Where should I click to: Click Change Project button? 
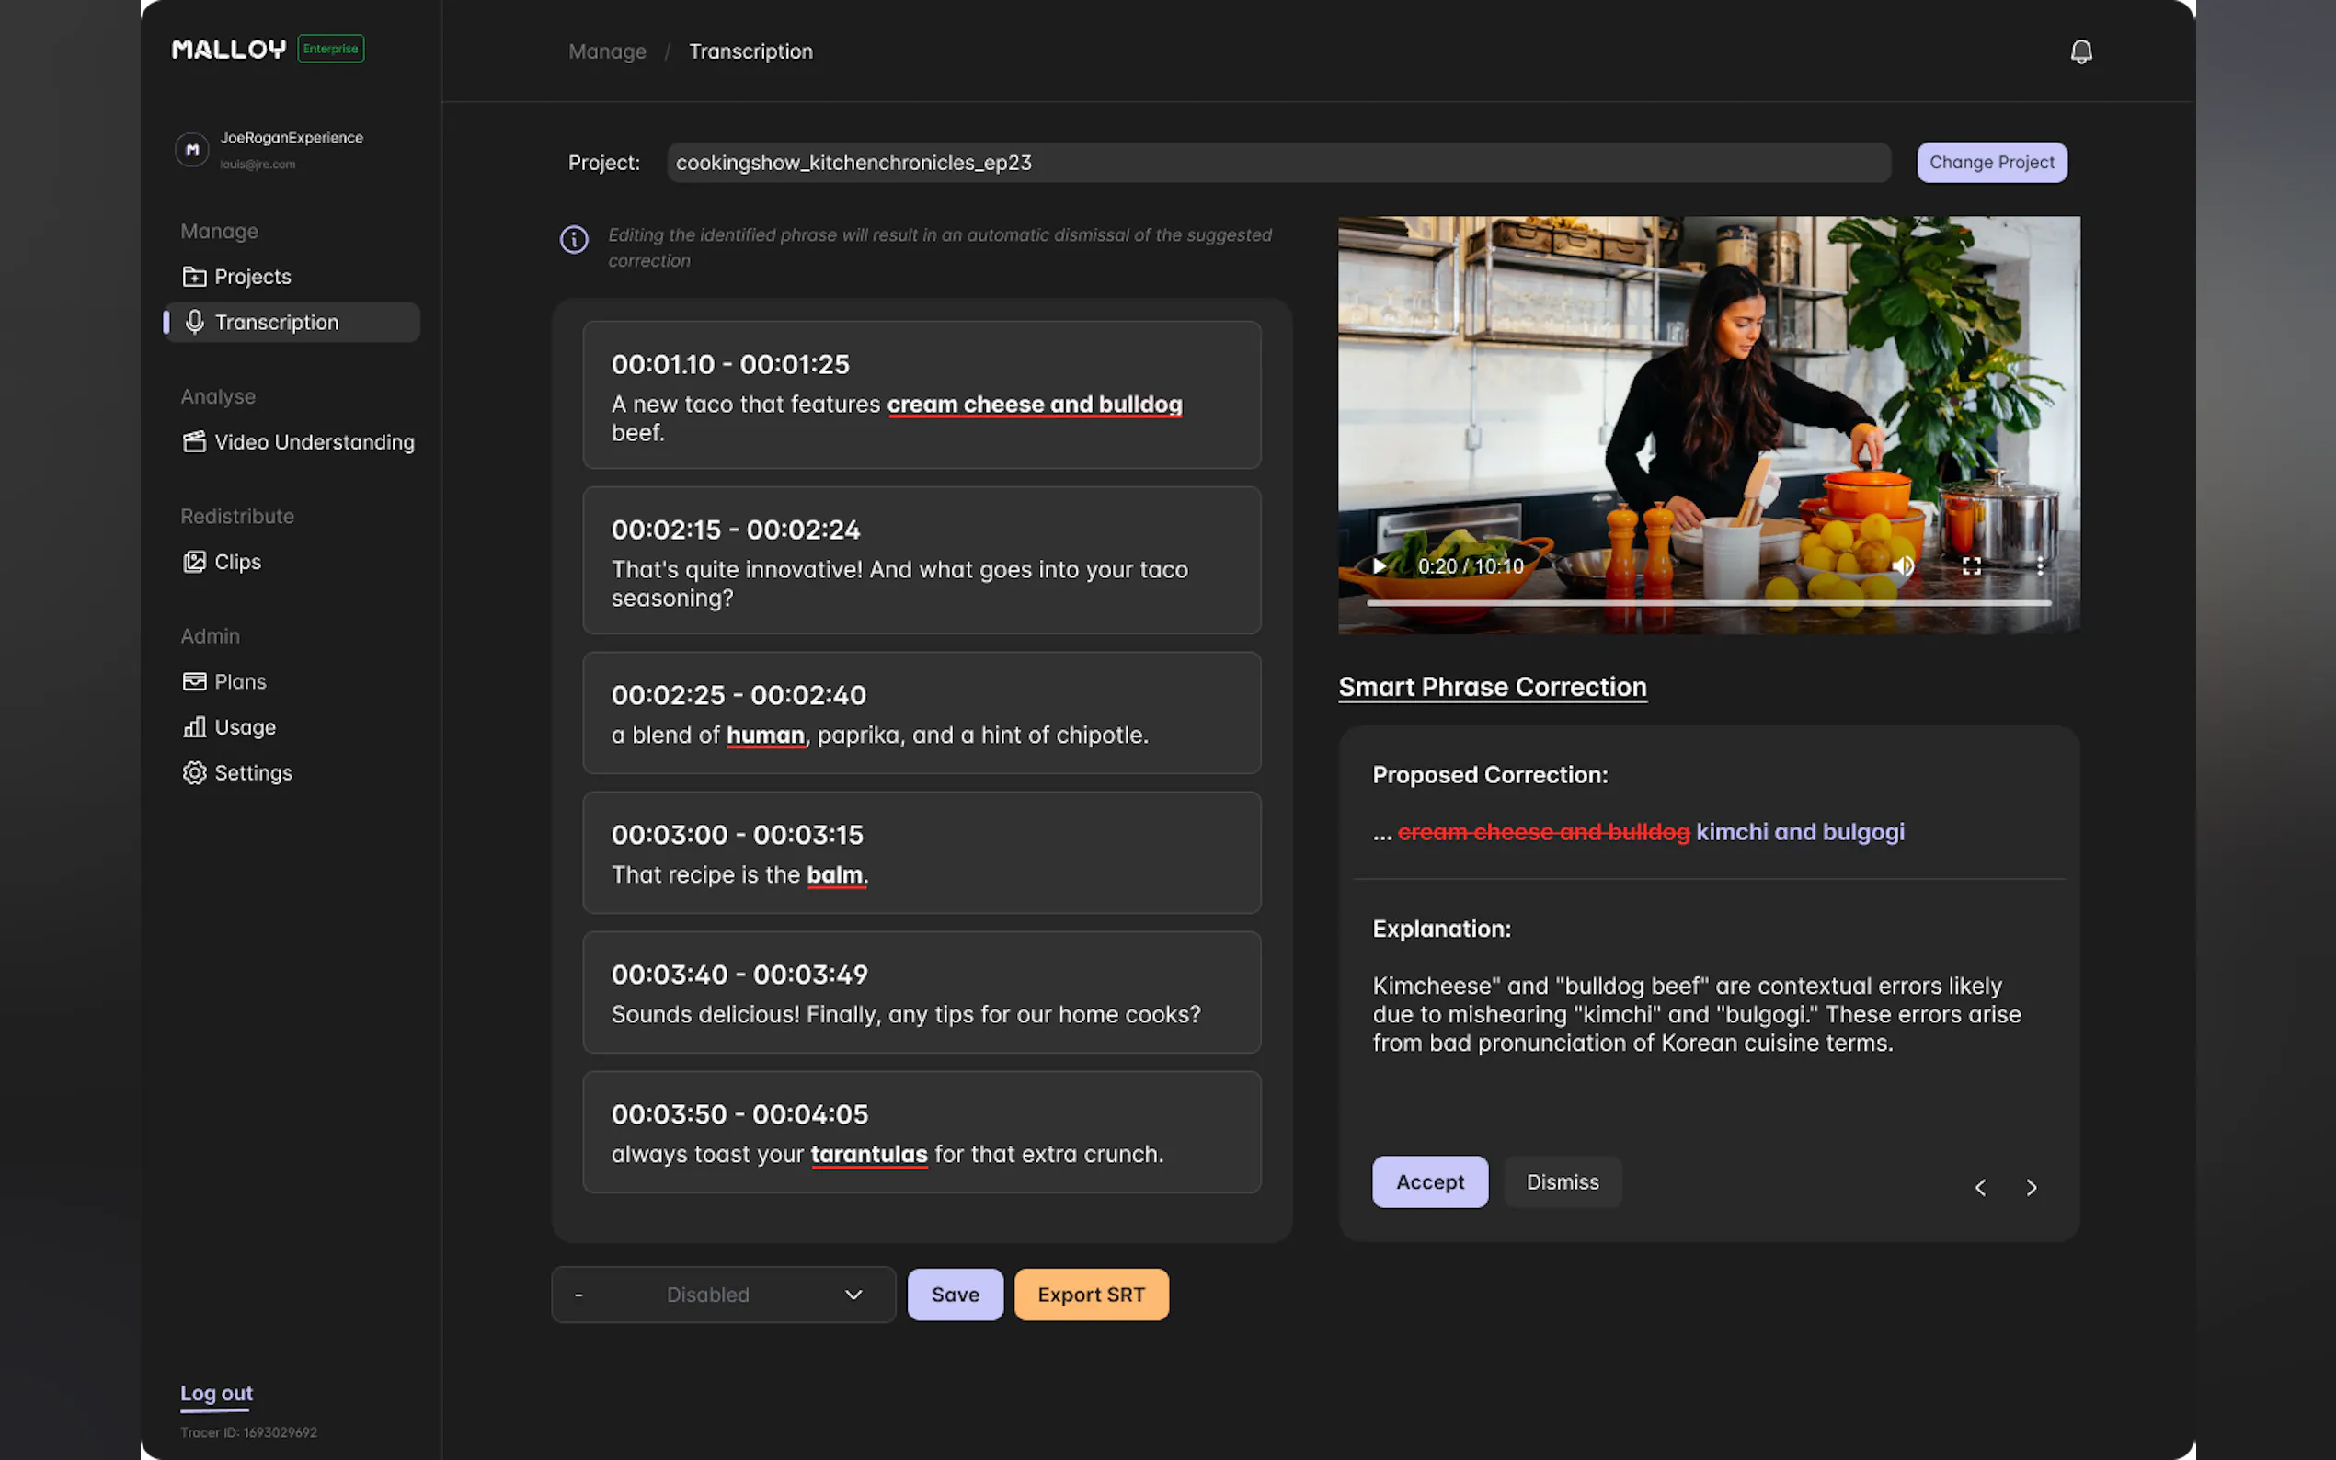[x=1991, y=162]
